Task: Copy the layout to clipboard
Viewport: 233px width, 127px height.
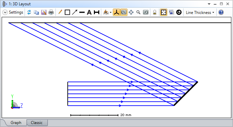Action: click(x=36, y=12)
